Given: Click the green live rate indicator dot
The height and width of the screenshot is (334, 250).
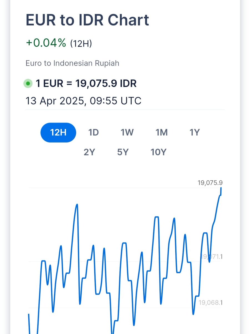Looking at the screenshot, I should tap(28, 83).
